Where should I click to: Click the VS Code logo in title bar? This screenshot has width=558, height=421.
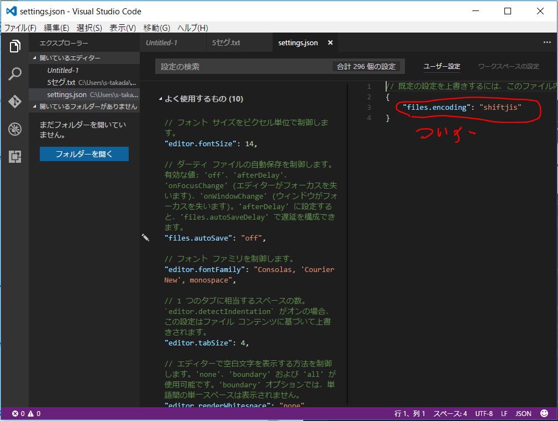(x=12, y=12)
